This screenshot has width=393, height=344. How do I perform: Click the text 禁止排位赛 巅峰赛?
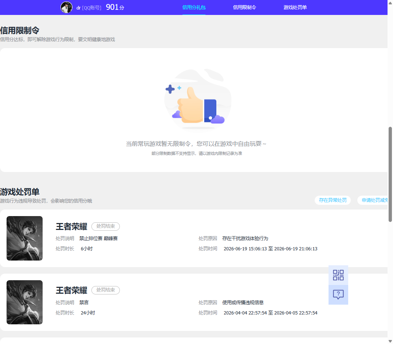(x=98, y=238)
